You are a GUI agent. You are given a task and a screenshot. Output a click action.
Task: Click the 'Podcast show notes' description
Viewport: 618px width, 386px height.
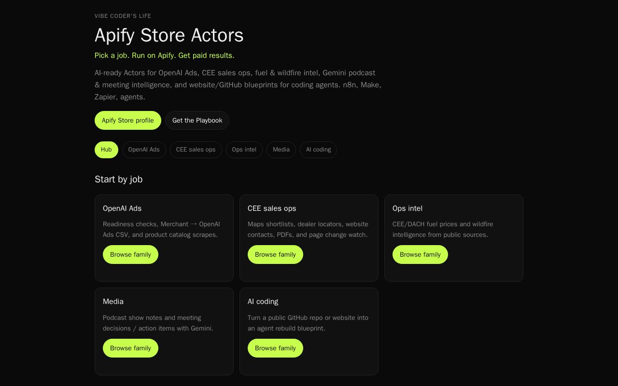pyautogui.click(x=158, y=323)
